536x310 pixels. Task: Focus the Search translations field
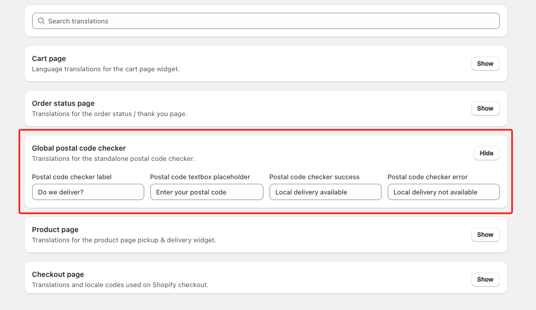(x=265, y=21)
